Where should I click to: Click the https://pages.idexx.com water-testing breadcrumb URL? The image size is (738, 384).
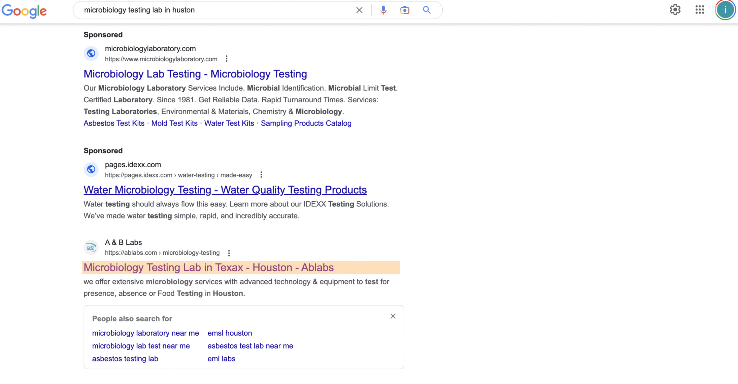(x=178, y=175)
